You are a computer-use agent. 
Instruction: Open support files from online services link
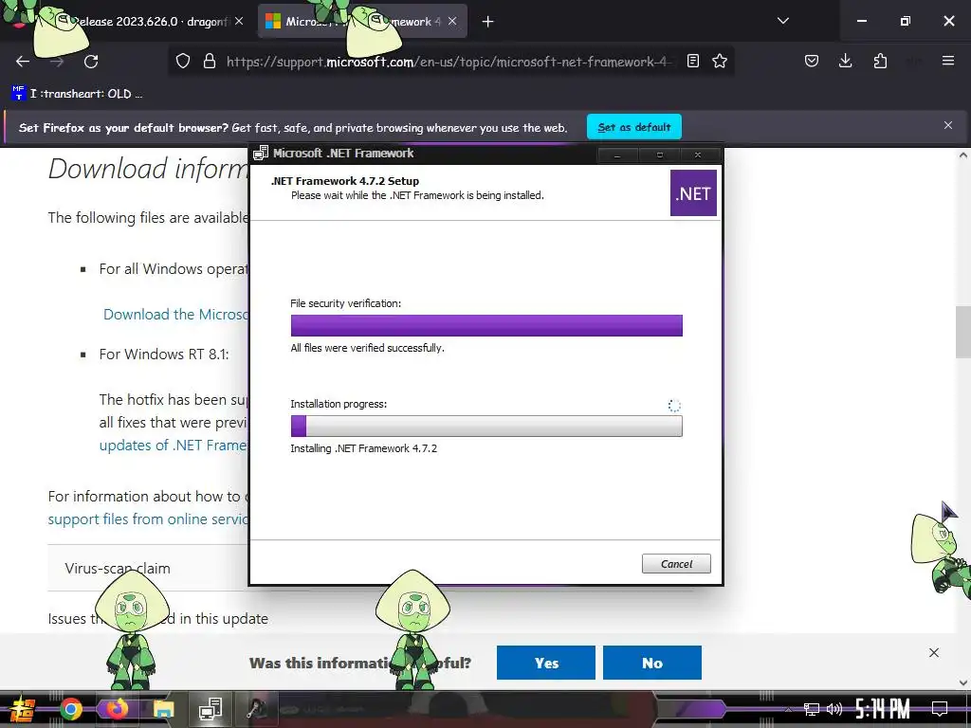(149, 519)
